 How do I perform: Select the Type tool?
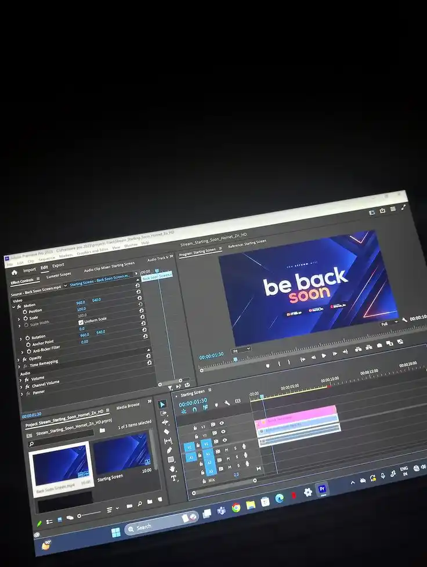pyautogui.click(x=173, y=478)
